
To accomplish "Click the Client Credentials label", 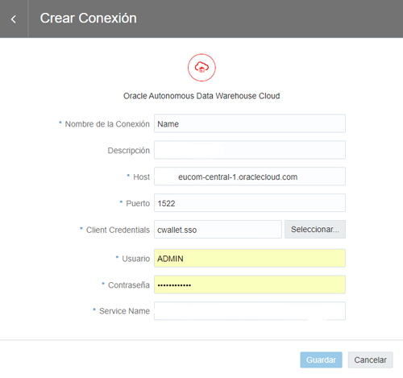I will 118,230.
